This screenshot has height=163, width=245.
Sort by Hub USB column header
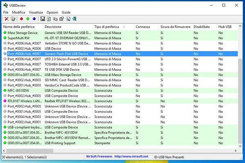tap(227, 27)
